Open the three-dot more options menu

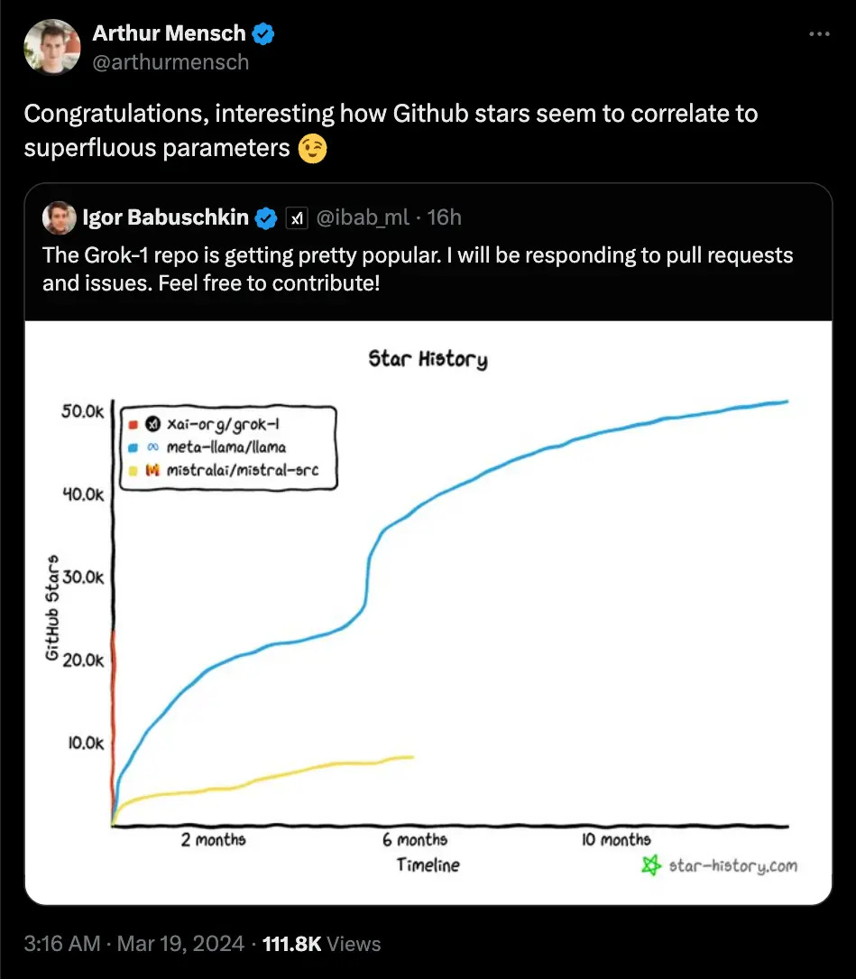(x=819, y=33)
